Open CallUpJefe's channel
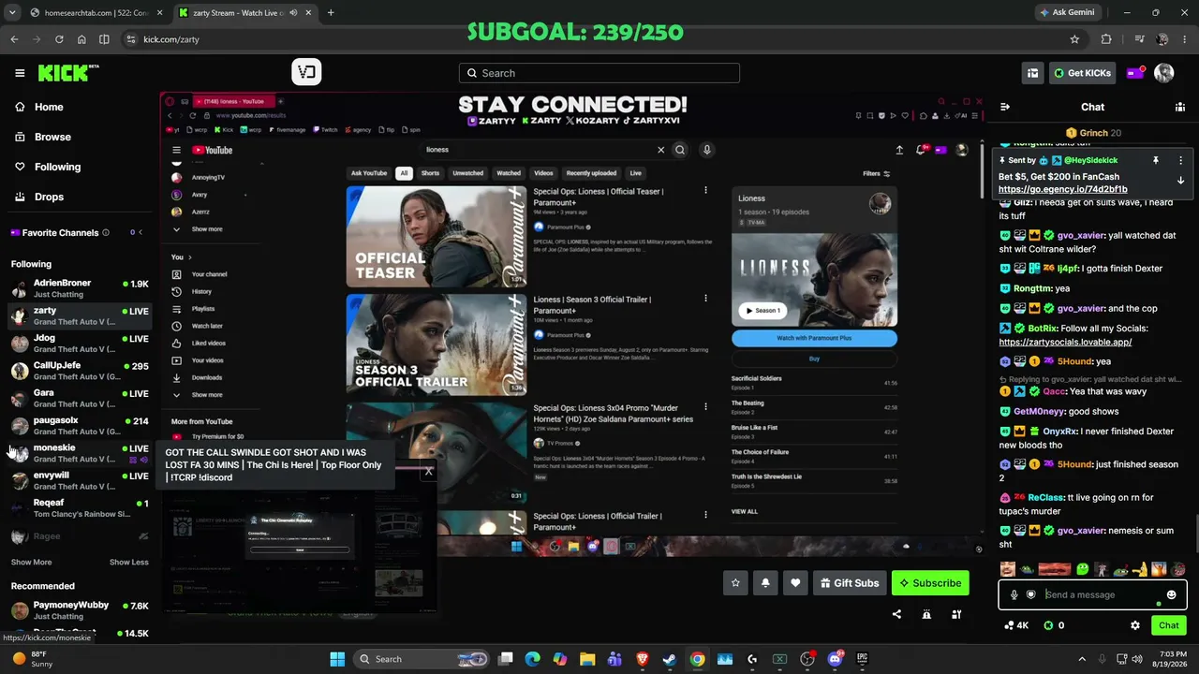The height and width of the screenshot is (674, 1199). (x=80, y=371)
